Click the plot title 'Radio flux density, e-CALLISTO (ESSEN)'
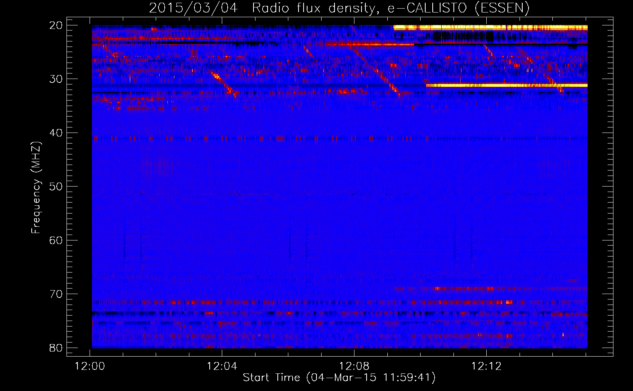633x391 pixels. click(390, 8)
